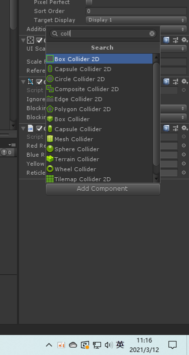The width and height of the screenshot is (189, 355).
Task: Click the Graphic Raycaster component icon
Action: tap(30, 82)
